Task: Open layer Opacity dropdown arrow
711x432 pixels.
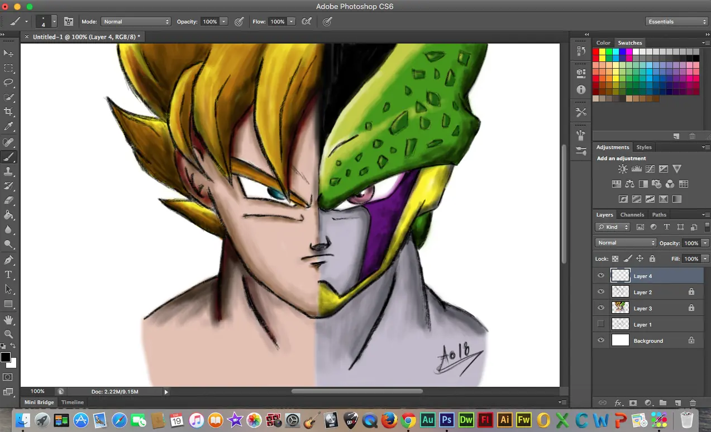Action: 705,243
